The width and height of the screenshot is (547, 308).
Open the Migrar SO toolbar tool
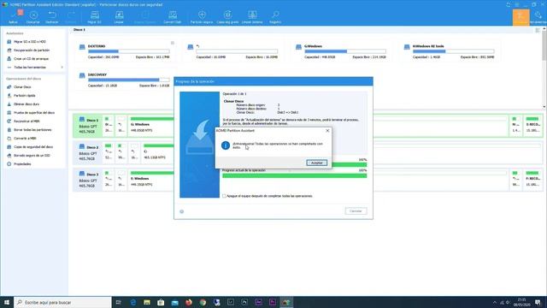click(94, 17)
